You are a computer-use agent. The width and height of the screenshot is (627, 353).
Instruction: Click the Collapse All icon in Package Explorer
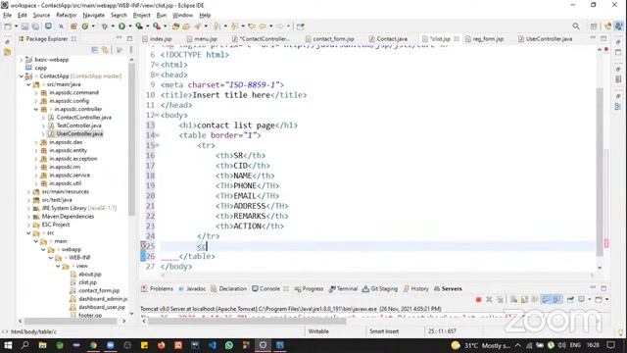[x=94, y=50]
